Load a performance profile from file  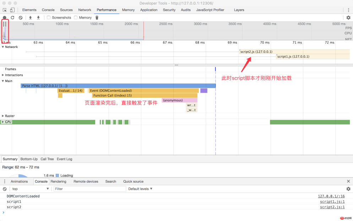click(x=30, y=17)
